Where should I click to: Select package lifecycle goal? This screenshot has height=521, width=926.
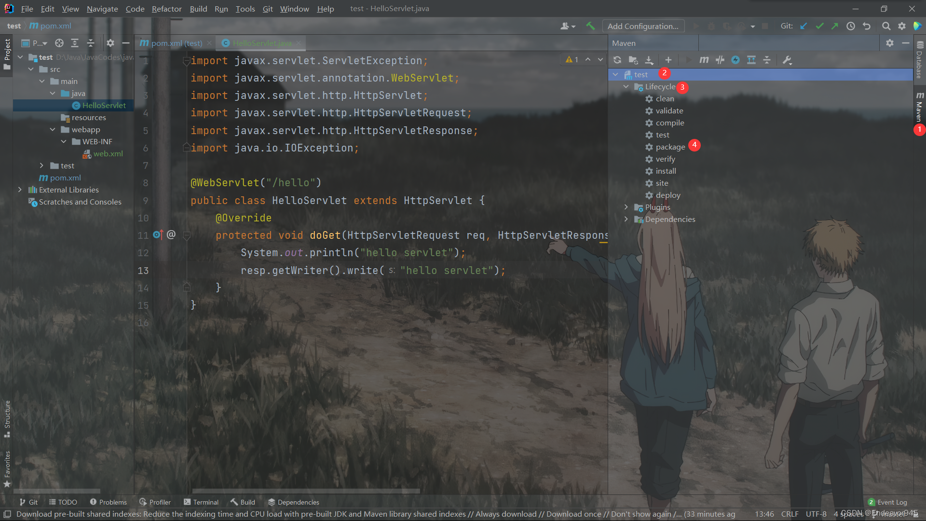pos(670,147)
